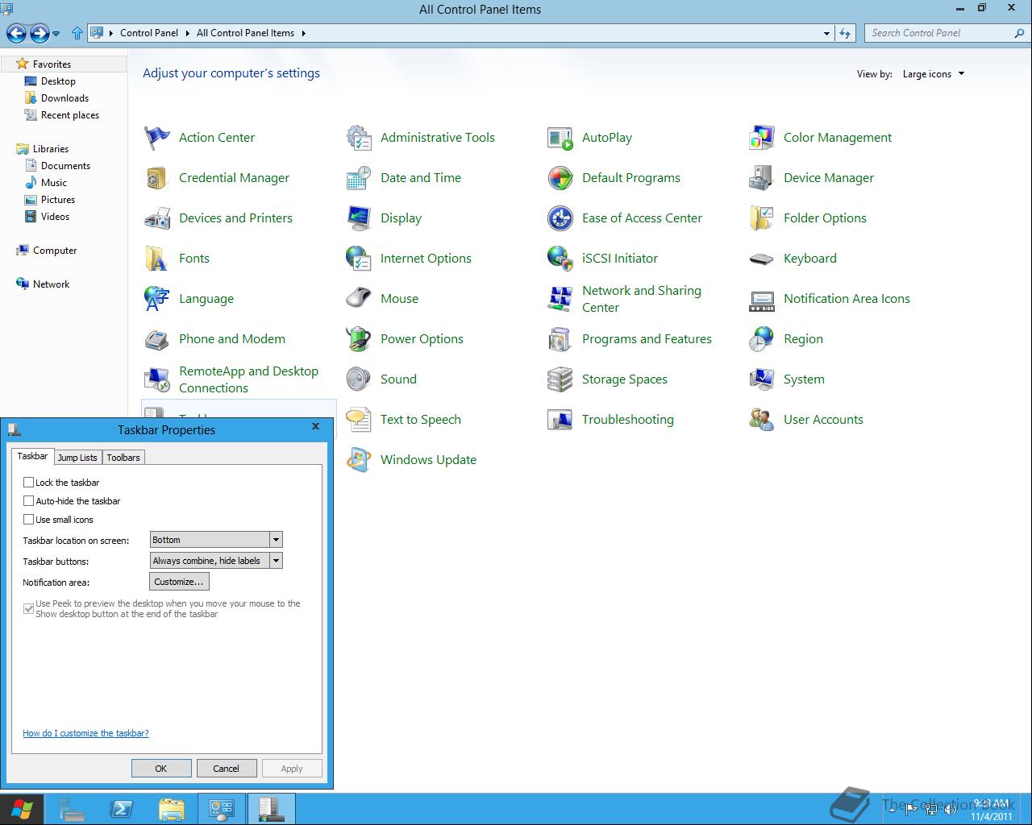
Task: Expand the chevron after All Control Panel Items
Action: coord(304,33)
